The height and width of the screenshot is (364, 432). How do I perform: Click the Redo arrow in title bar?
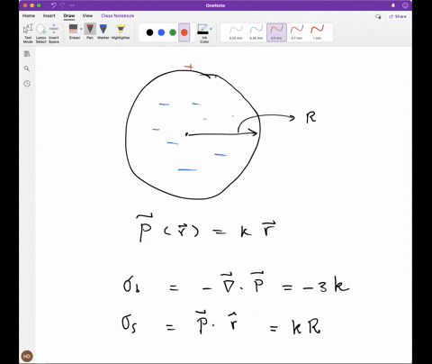coord(63,5)
